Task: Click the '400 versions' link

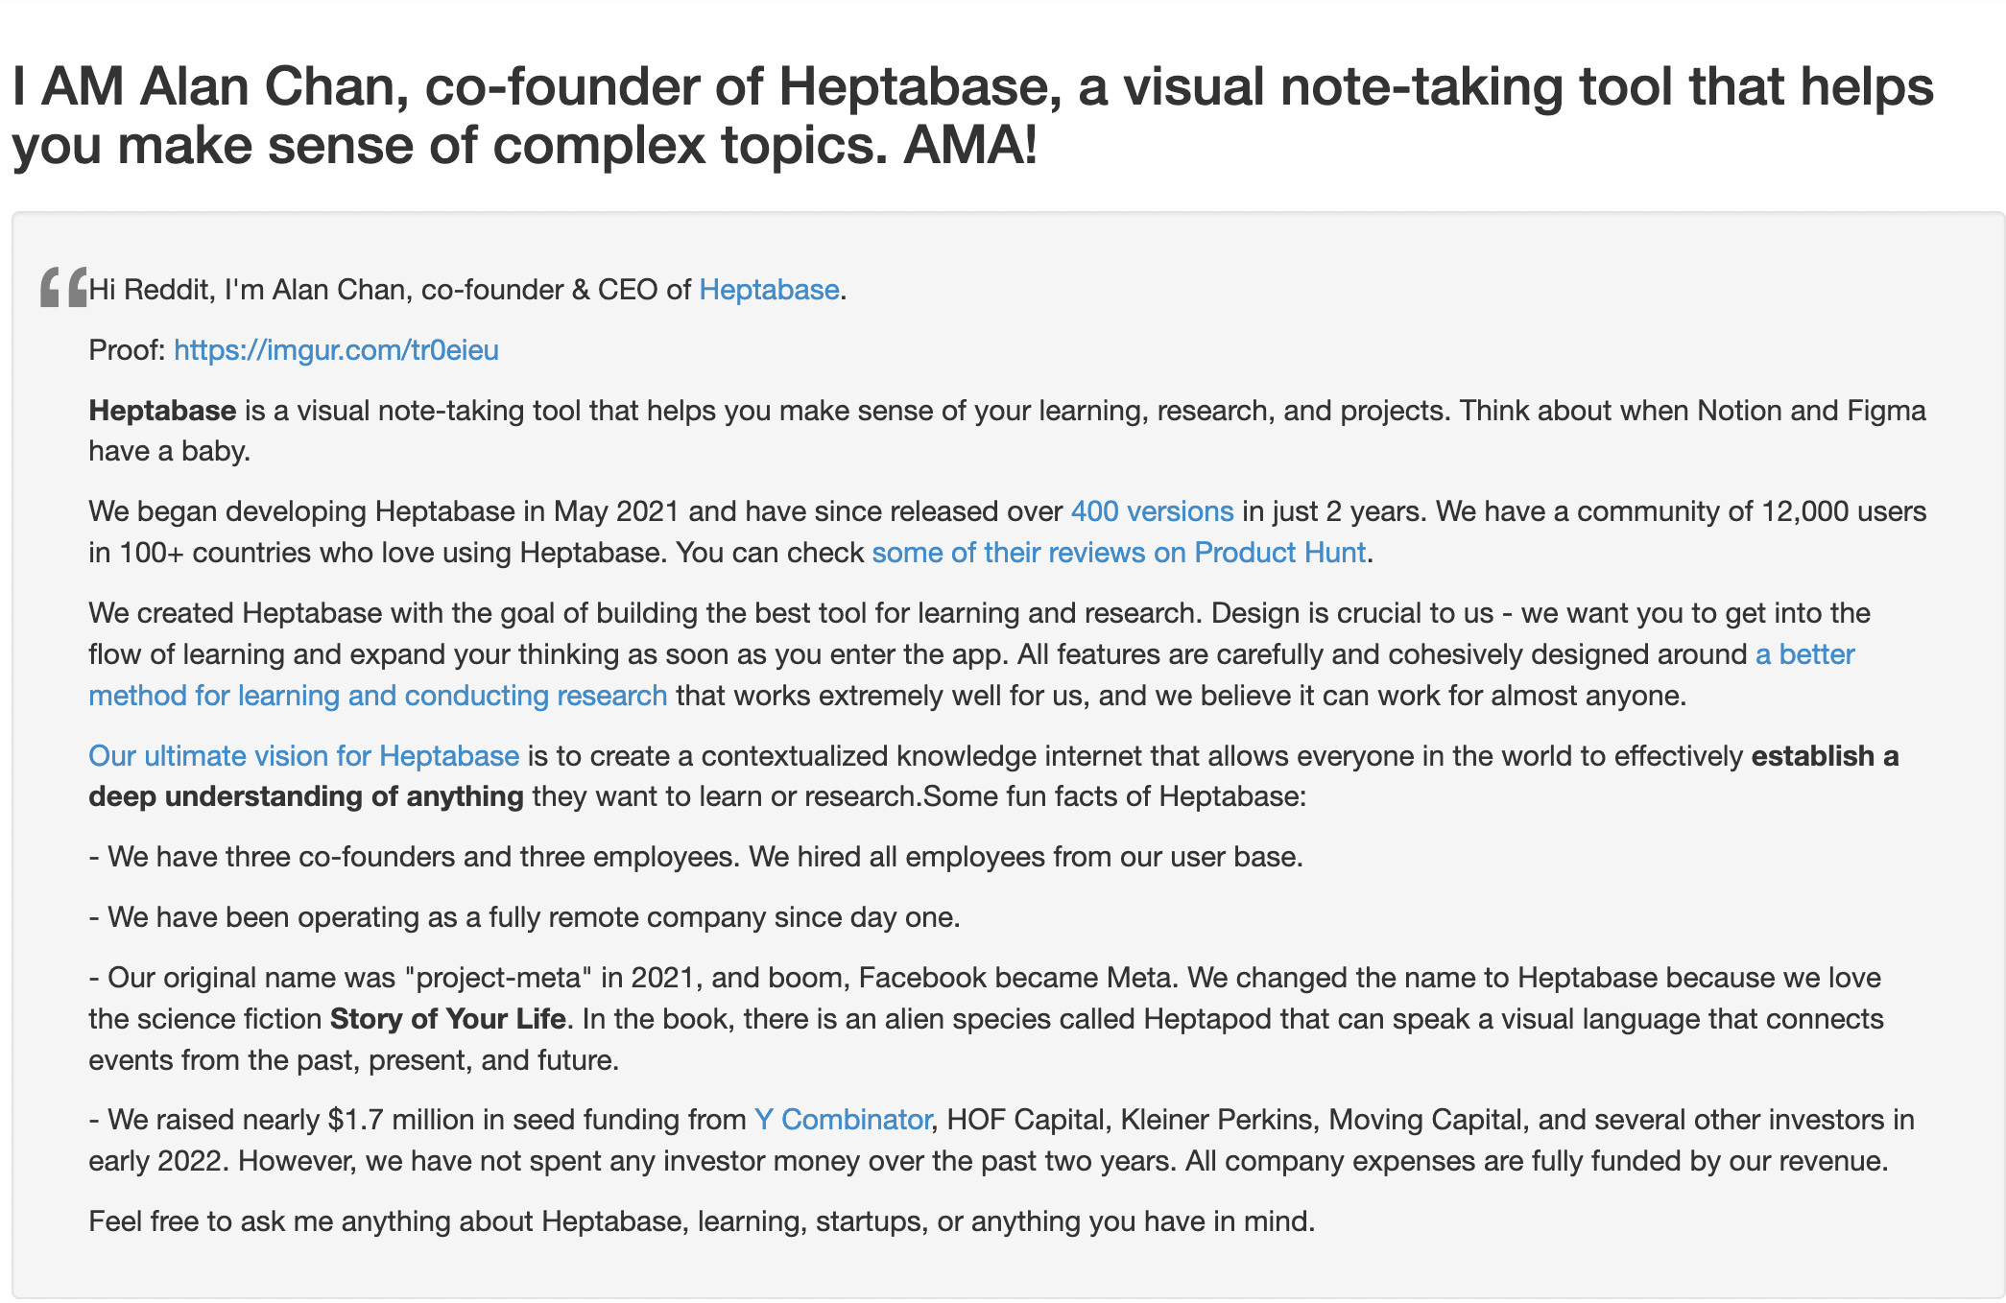Action: [1152, 511]
